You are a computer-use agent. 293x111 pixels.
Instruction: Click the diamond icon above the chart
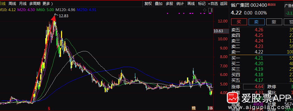click(205, 10)
